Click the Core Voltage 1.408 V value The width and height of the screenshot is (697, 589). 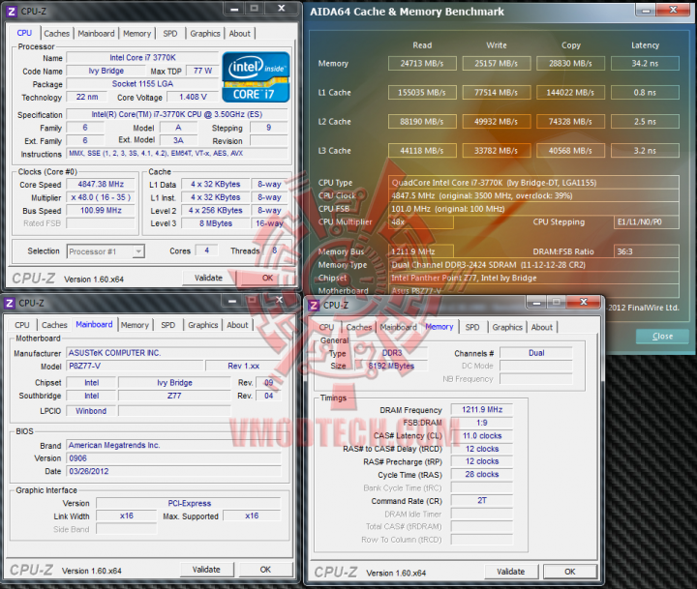coord(193,97)
